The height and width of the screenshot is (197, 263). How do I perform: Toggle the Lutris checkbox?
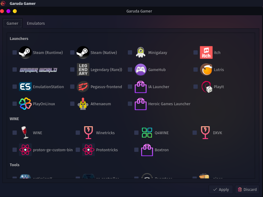(196, 70)
